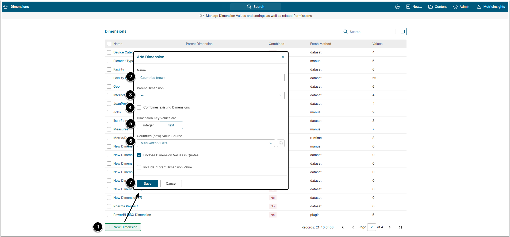Enable Combines existing Dimensions checkbox
The image size is (510, 237).
click(139, 107)
